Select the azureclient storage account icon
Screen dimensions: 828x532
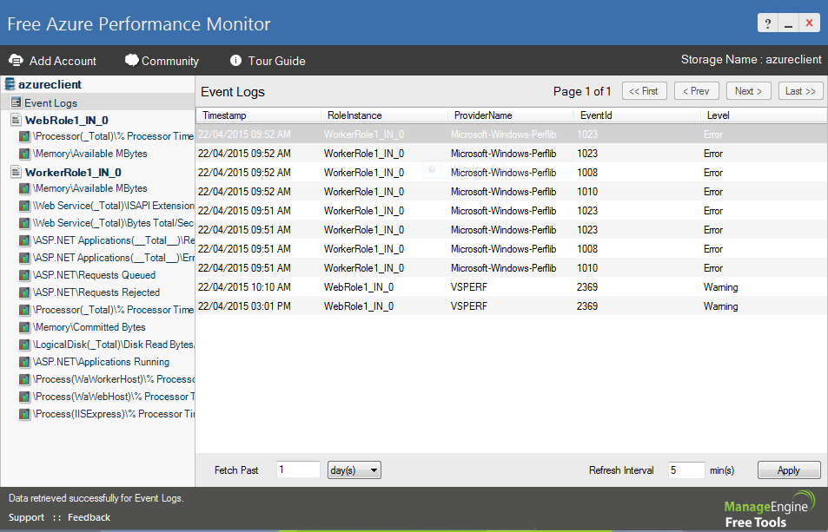[10, 85]
